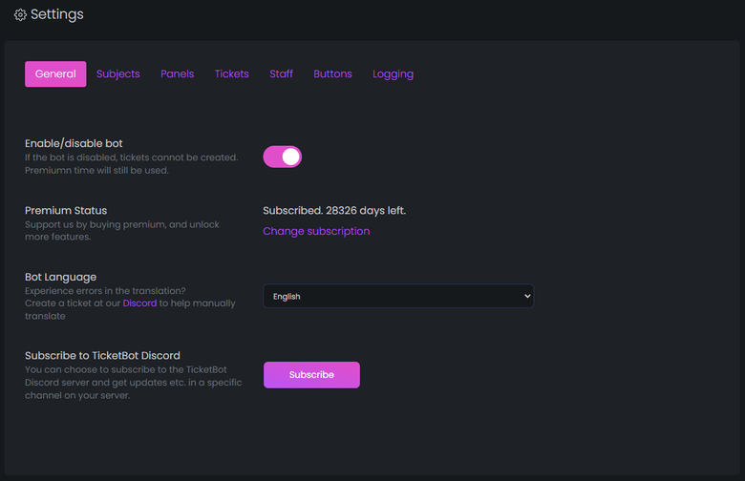Select the Tickets tab

232,74
